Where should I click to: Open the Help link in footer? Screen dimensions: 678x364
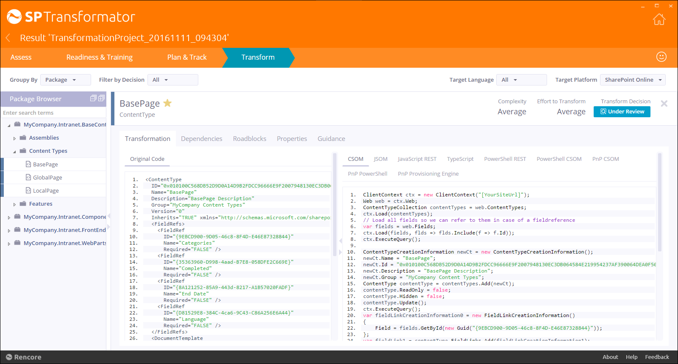pos(631,357)
